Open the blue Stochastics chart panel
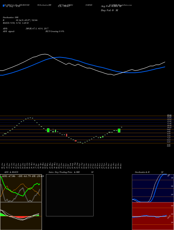Screen dimensions: 174x230 [x=153, y=188]
